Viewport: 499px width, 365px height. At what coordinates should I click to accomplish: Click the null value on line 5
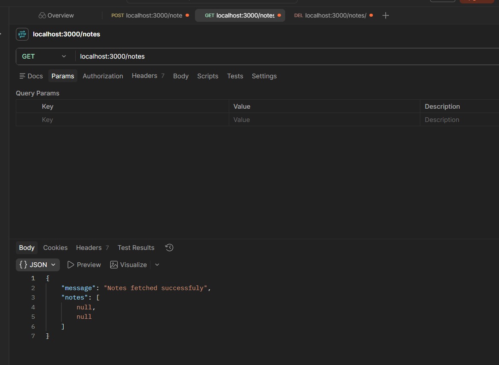click(x=84, y=317)
